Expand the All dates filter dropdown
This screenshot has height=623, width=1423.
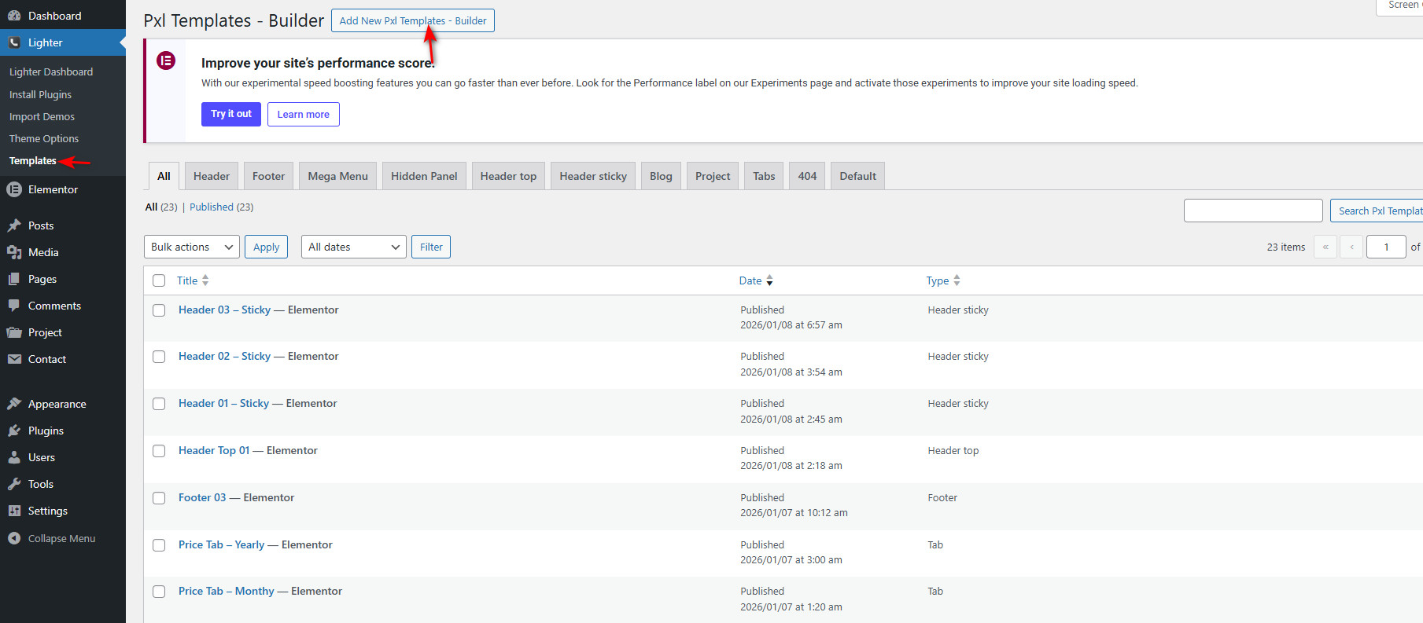[353, 247]
